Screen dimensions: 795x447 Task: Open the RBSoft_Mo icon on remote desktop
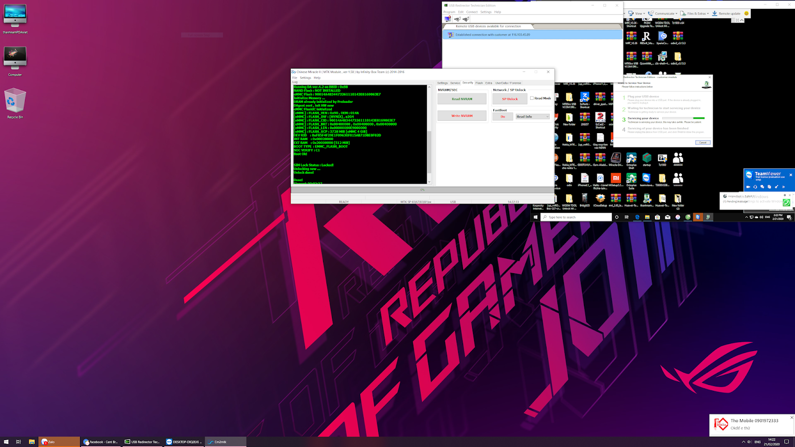(x=646, y=38)
